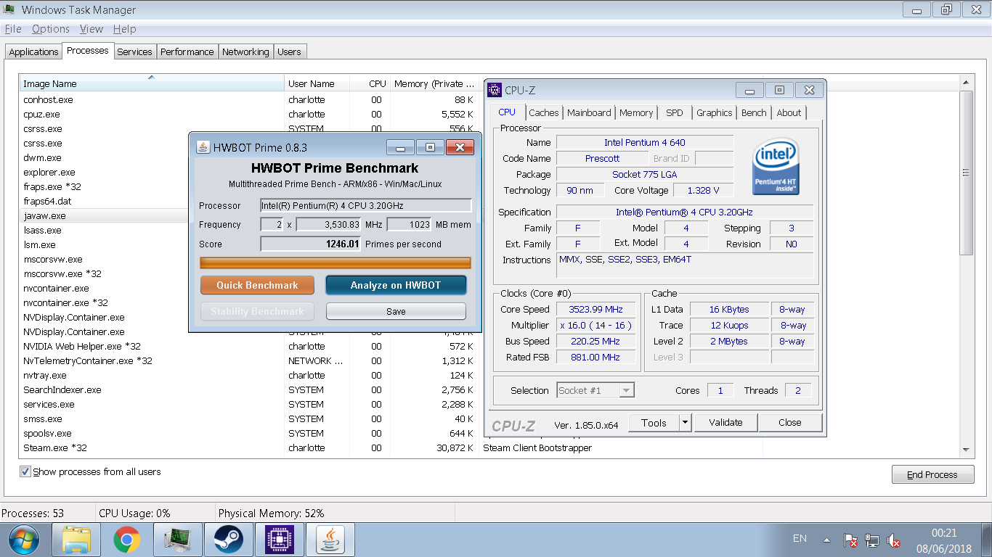Image resolution: width=992 pixels, height=557 pixels.
Task: Click CPU-Z Tools button
Action: pyautogui.click(x=654, y=422)
